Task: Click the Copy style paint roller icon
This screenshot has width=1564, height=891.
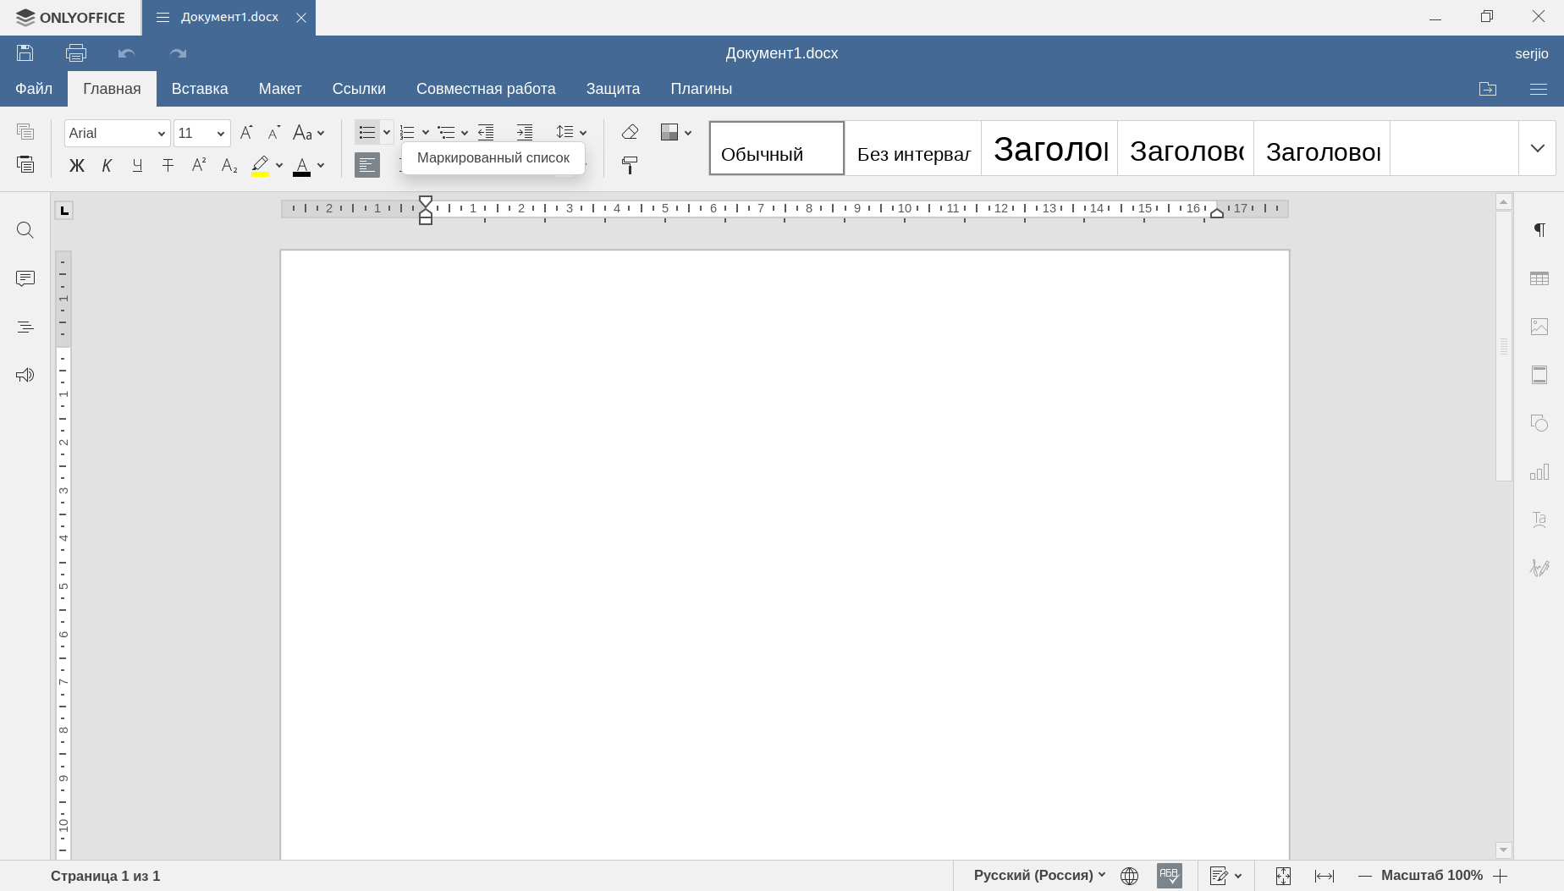Action: tap(630, 165)
